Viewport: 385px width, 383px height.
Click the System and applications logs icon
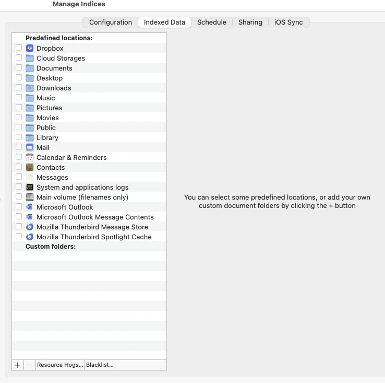pyautogui.click(x=30, y=187)
